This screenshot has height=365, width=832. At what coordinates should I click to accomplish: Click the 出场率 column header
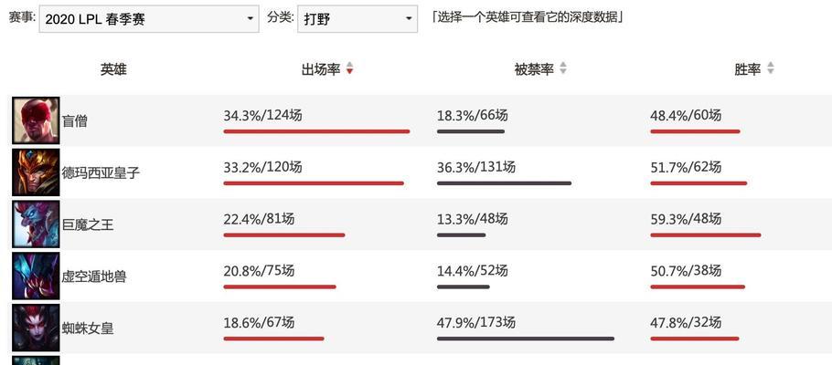(x=321, y=68)
